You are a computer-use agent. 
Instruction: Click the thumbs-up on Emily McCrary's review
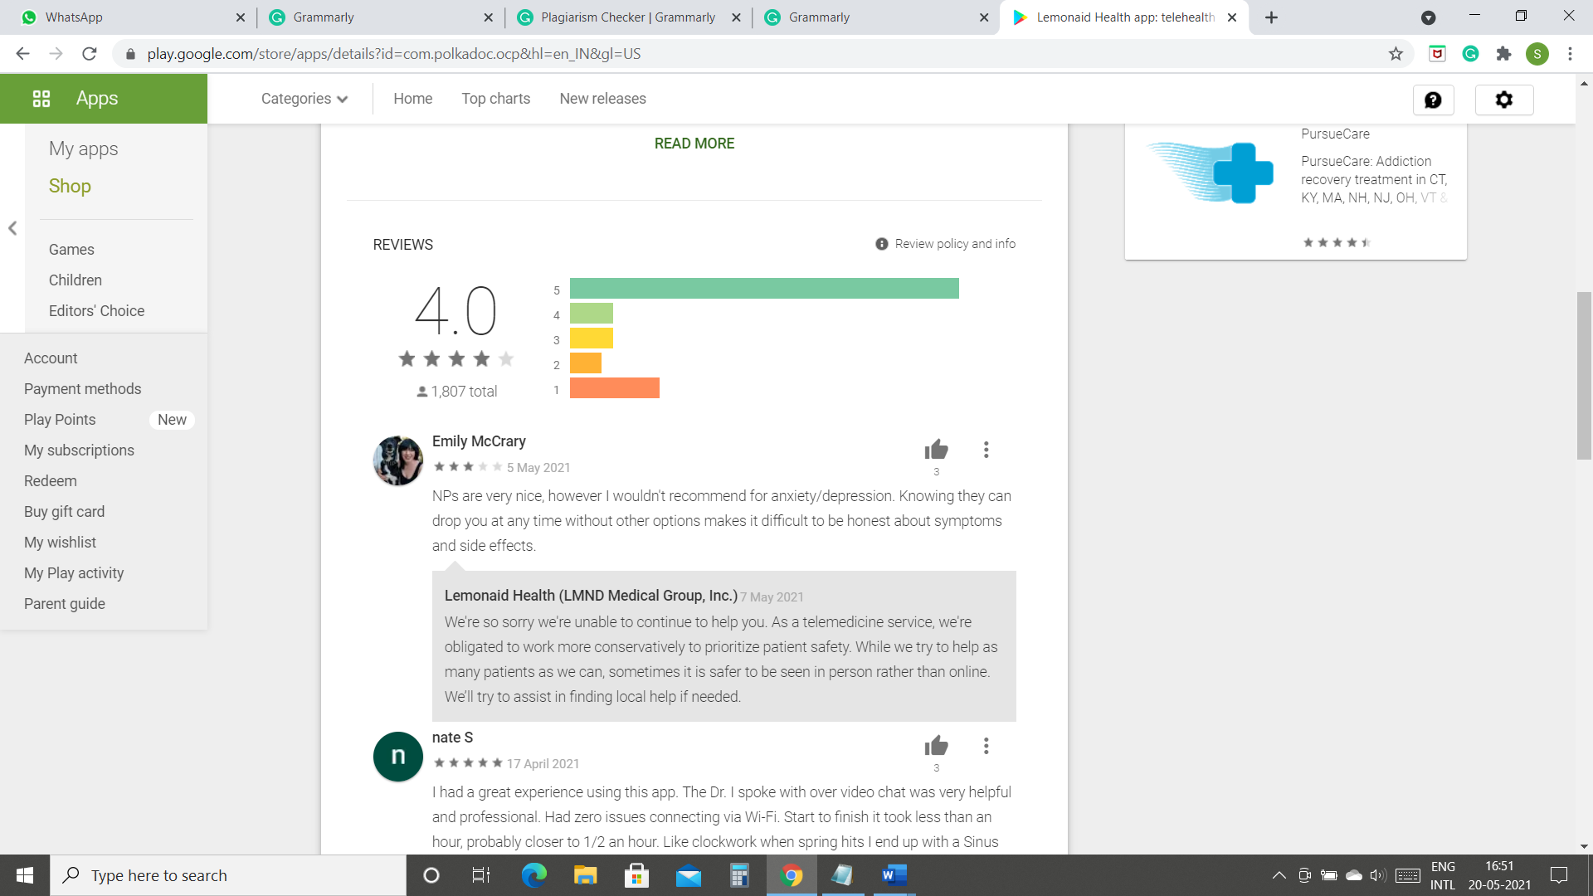point(936,450)
